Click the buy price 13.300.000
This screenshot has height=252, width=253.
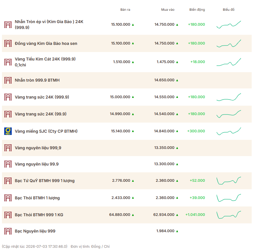pos(164,164)
